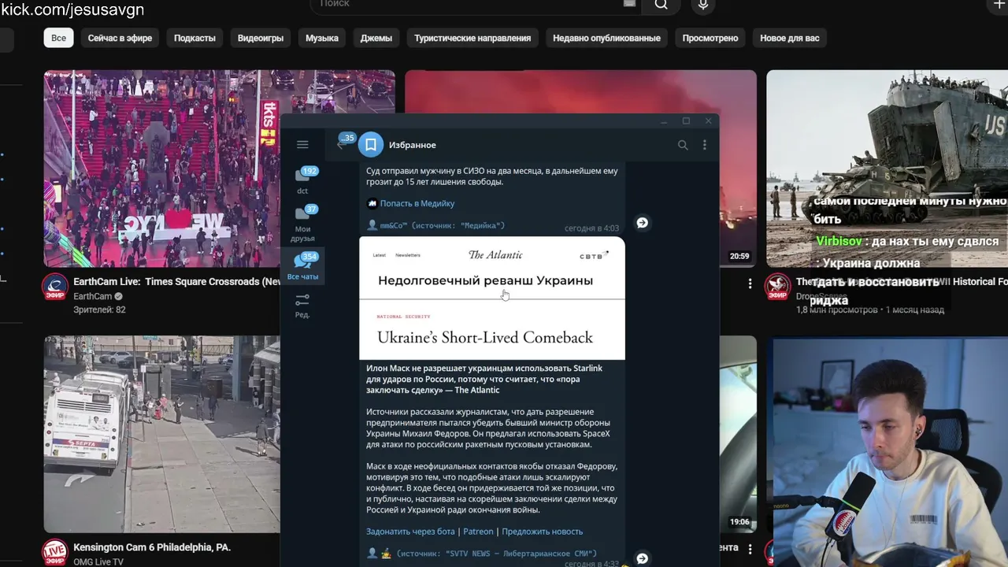Minimize the Telegram window
1008x567 pixels.
(664, 121)
